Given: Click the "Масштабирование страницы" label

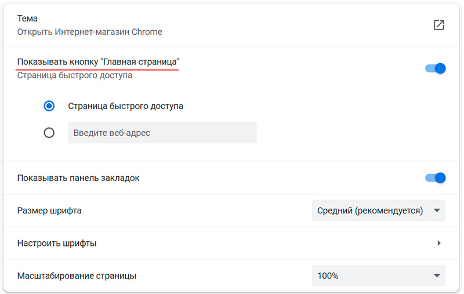Looking at the screenshot, I should tap(77, 276).
